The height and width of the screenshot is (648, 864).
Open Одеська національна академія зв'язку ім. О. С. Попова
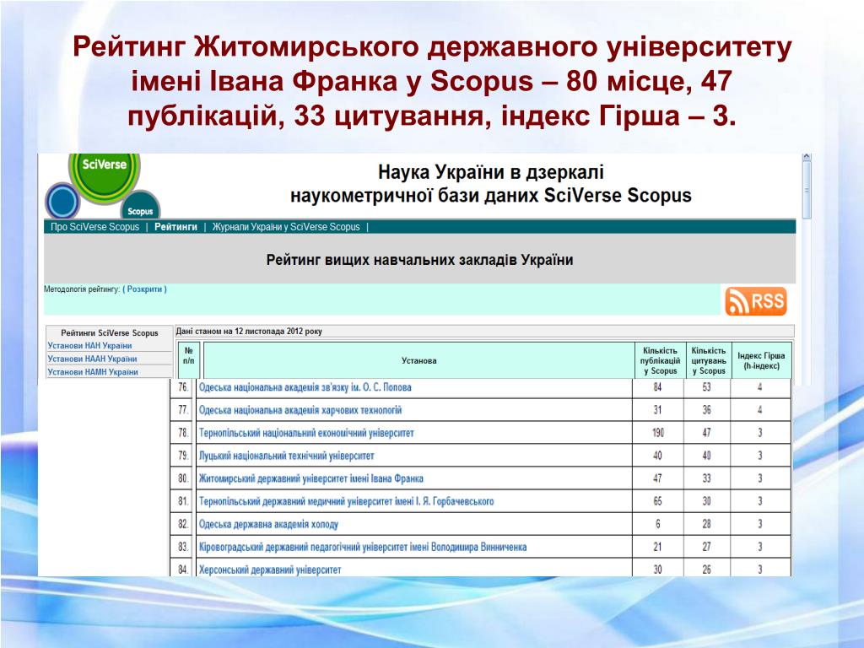(x=305, y=387)
